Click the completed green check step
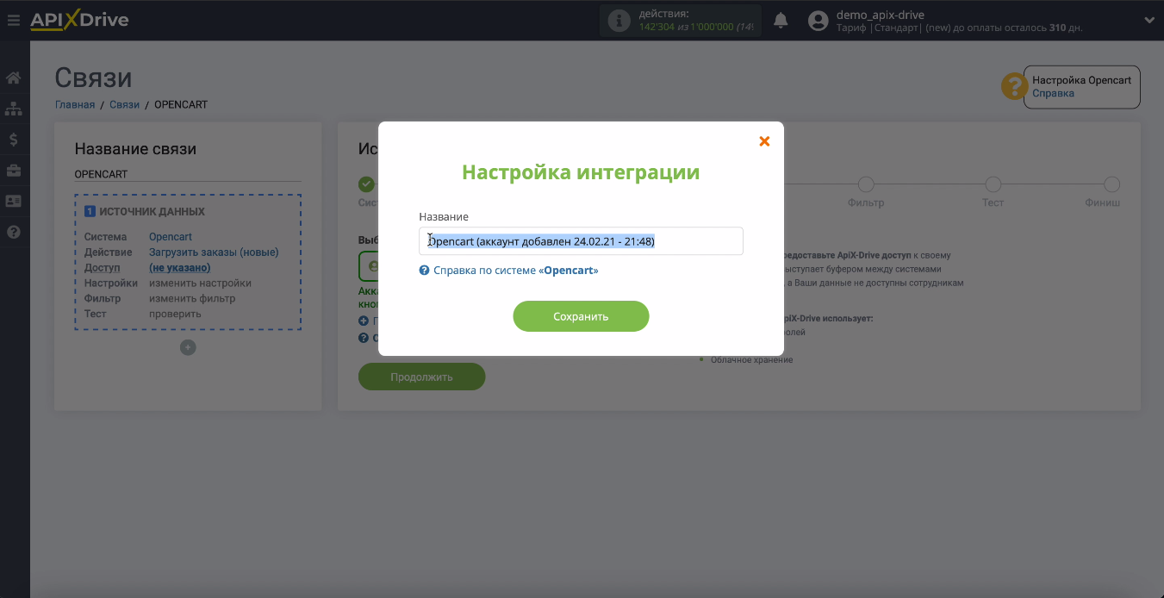This screenshot has height=598, width=1164. coord(367,184)
